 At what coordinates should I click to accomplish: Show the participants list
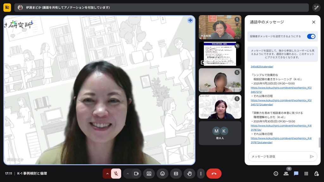pos(286,173)
